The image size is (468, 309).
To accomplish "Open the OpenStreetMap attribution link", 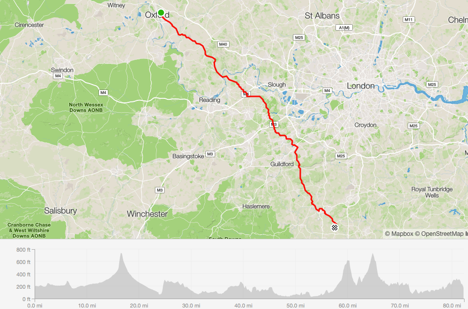I will click(439, 234).
